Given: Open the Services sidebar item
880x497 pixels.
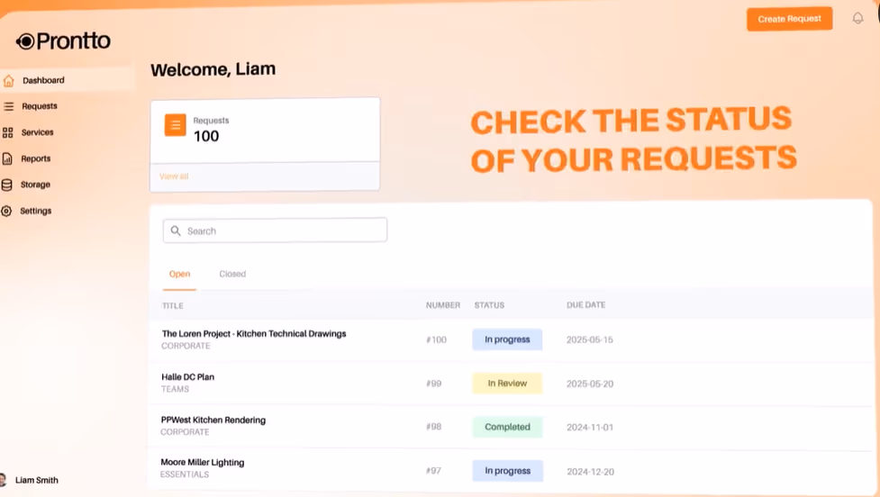Looking at the screenshot, I should pyautogui.click(x=37, y=132).
